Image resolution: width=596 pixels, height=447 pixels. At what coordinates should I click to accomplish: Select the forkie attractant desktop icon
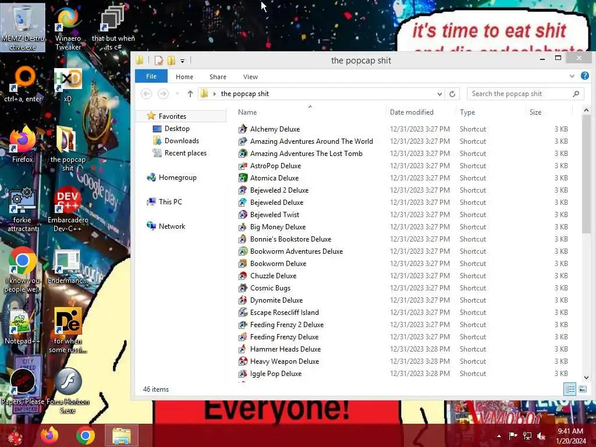pos(23,209)
